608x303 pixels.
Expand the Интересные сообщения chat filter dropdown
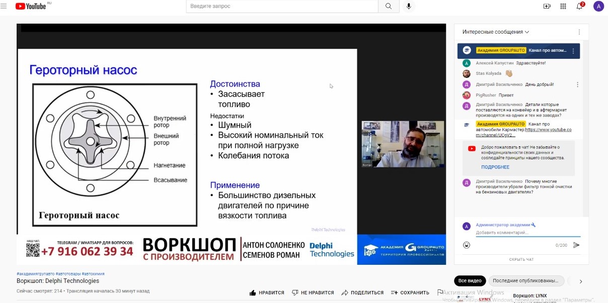496,32
